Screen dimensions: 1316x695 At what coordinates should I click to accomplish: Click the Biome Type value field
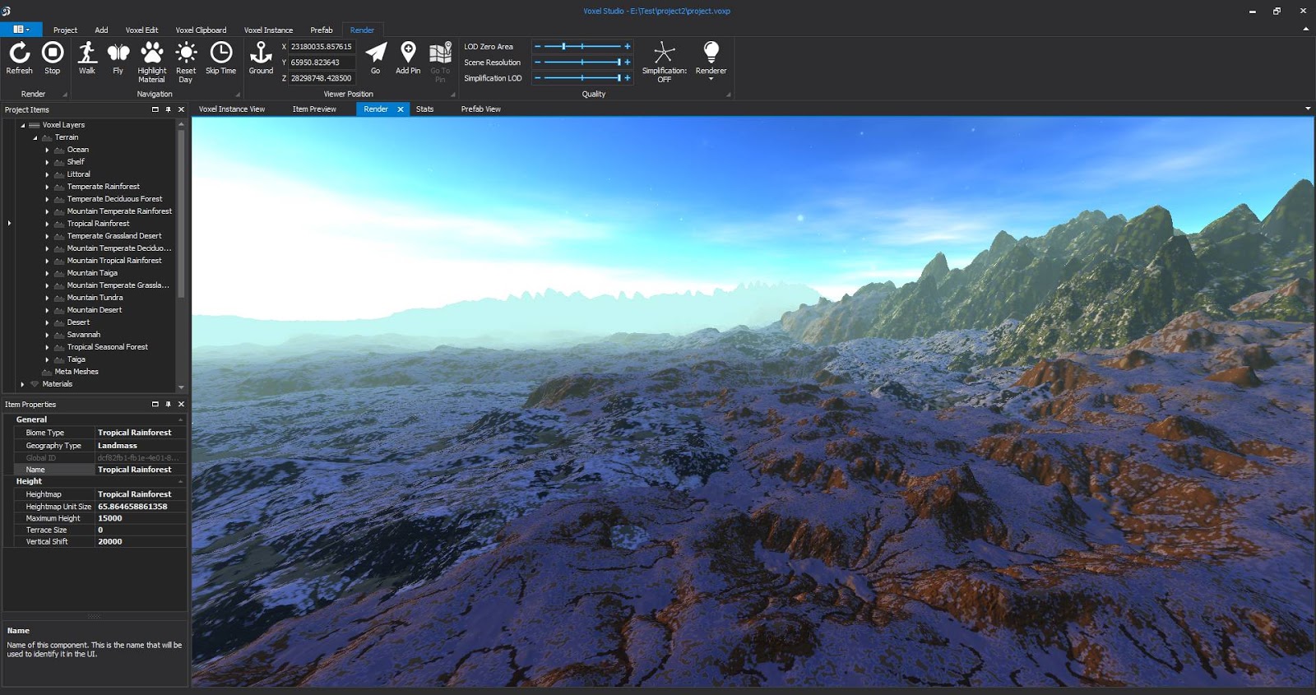pos(140,433)
